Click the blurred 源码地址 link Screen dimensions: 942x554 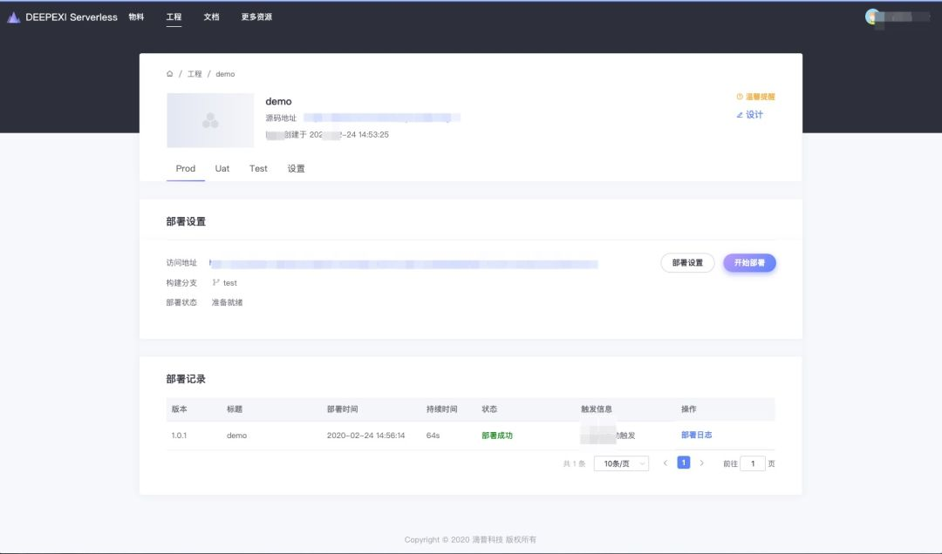pos(382,118)
